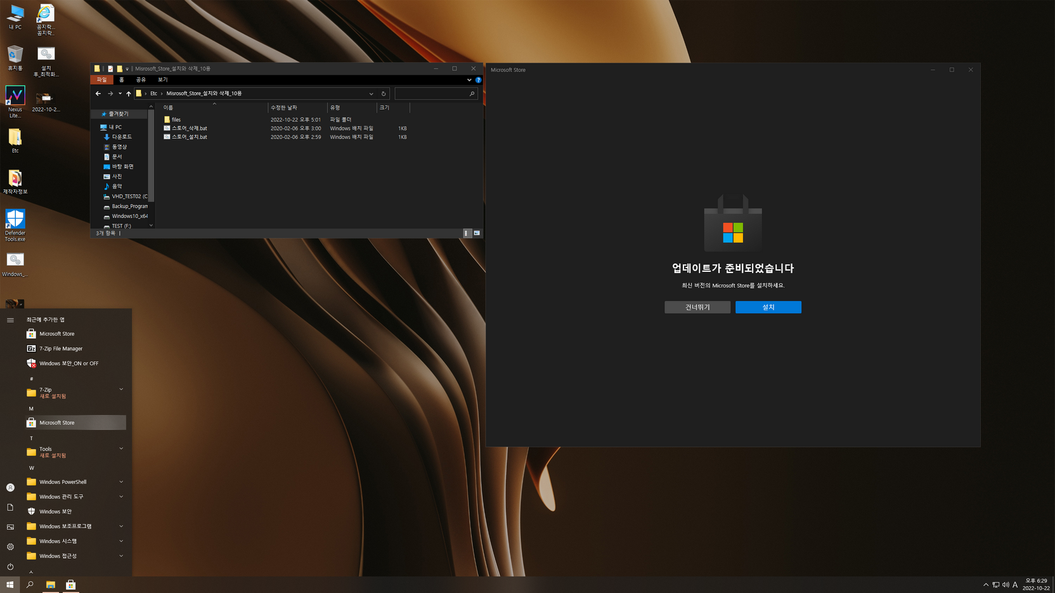Expand Windows 보조프로그램 folder
The height and width of the screenshot is (593, 1055).
pos(76,526)
